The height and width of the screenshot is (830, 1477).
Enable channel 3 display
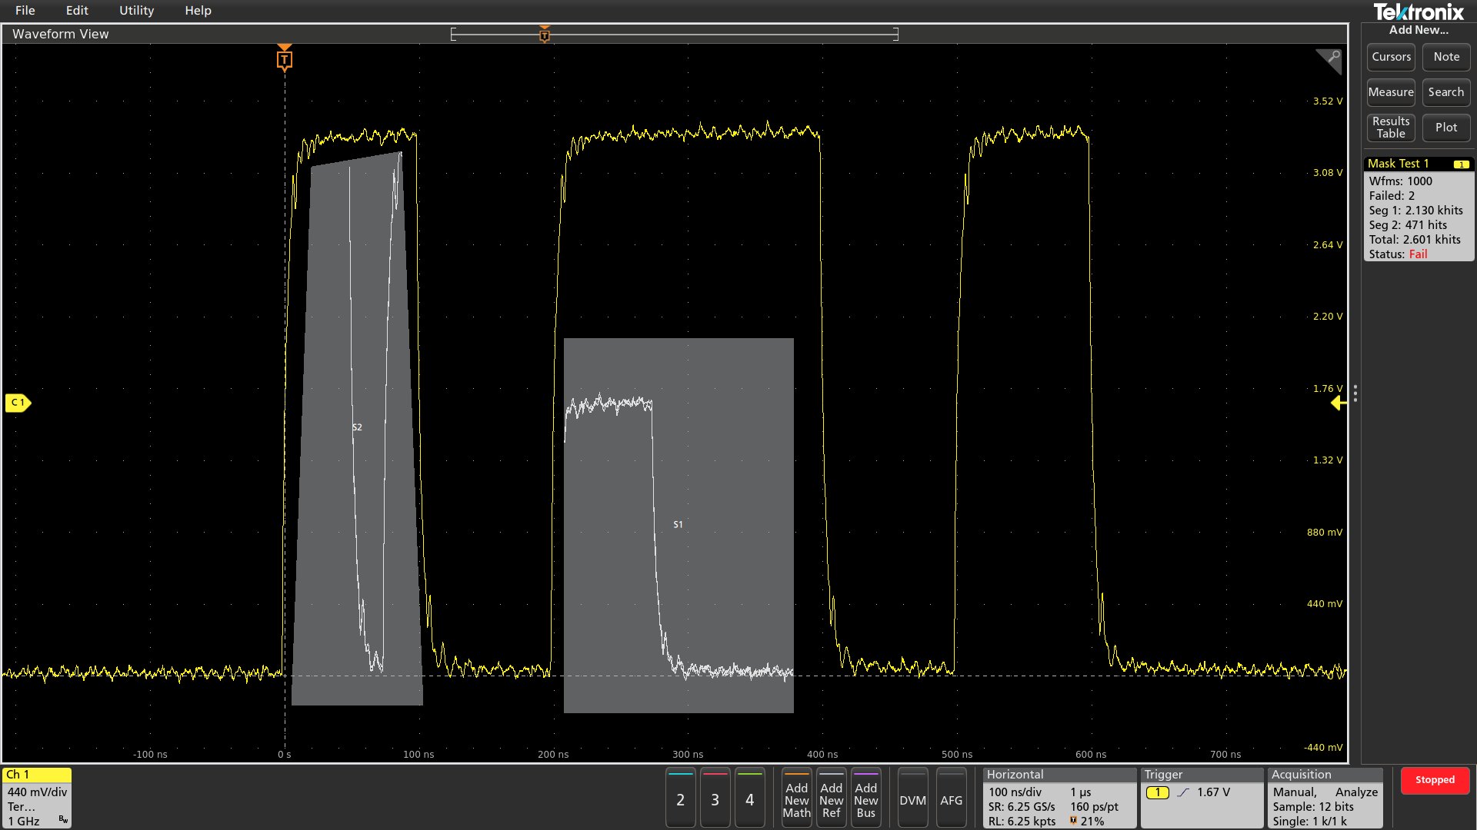click(x=715, y=798)
